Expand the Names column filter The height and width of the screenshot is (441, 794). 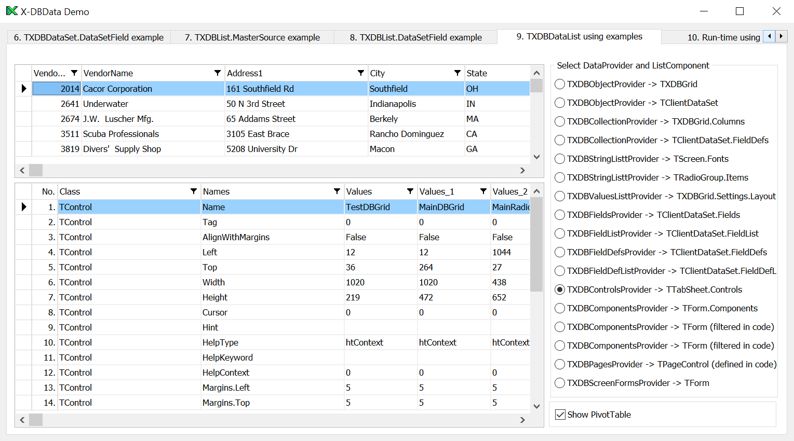337,191
